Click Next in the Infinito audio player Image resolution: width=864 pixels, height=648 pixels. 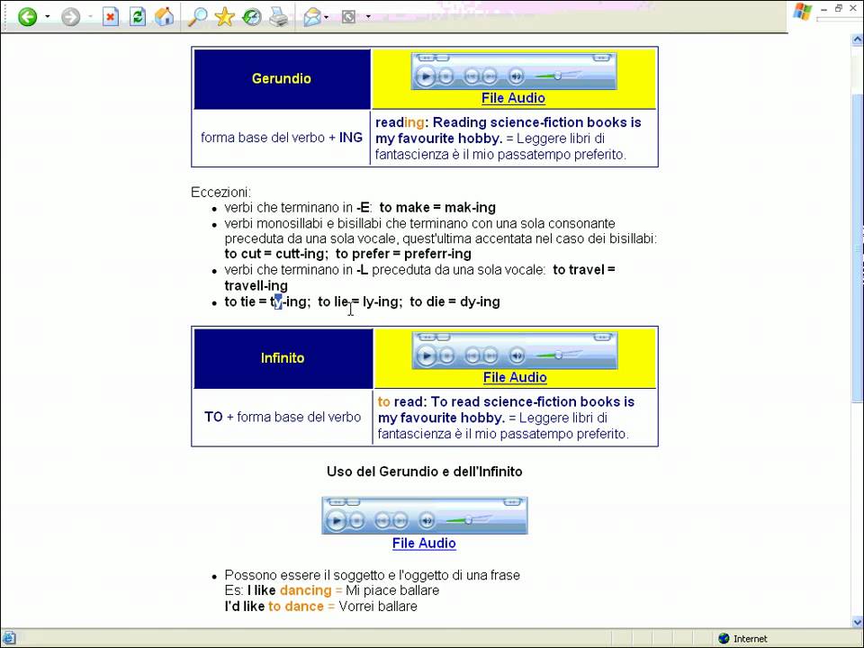[490, 356]
